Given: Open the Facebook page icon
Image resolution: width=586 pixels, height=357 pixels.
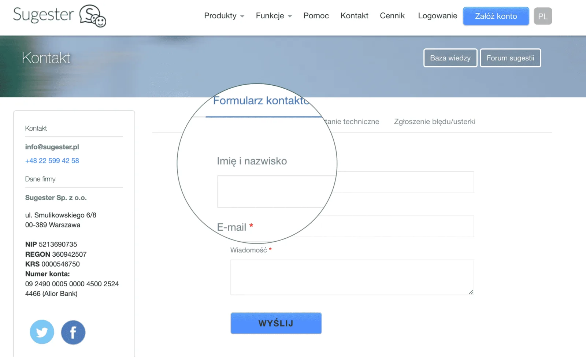Looking at the screenshot, I should (x=73, y=332).
